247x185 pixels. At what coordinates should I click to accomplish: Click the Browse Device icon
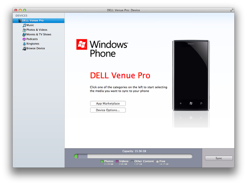tap(24, 48)
